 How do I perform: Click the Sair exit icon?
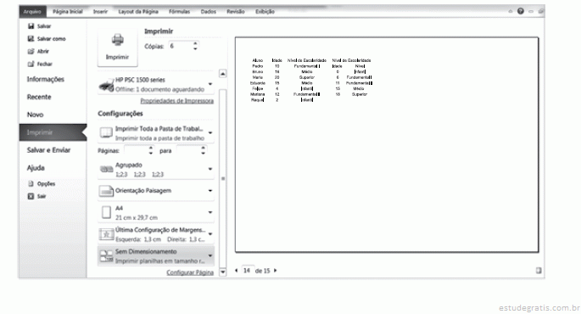(31, 196)
